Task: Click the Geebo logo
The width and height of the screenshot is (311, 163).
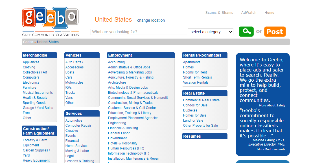Action: [x=51, y=22]
